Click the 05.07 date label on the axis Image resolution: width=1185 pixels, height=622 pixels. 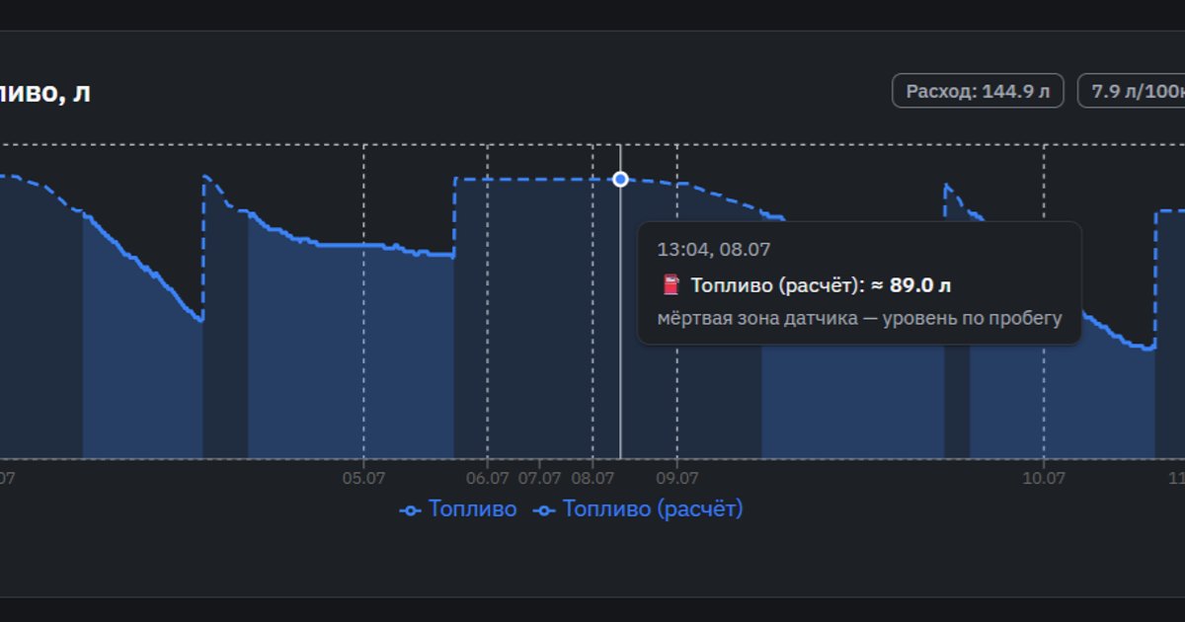point(363,478)
